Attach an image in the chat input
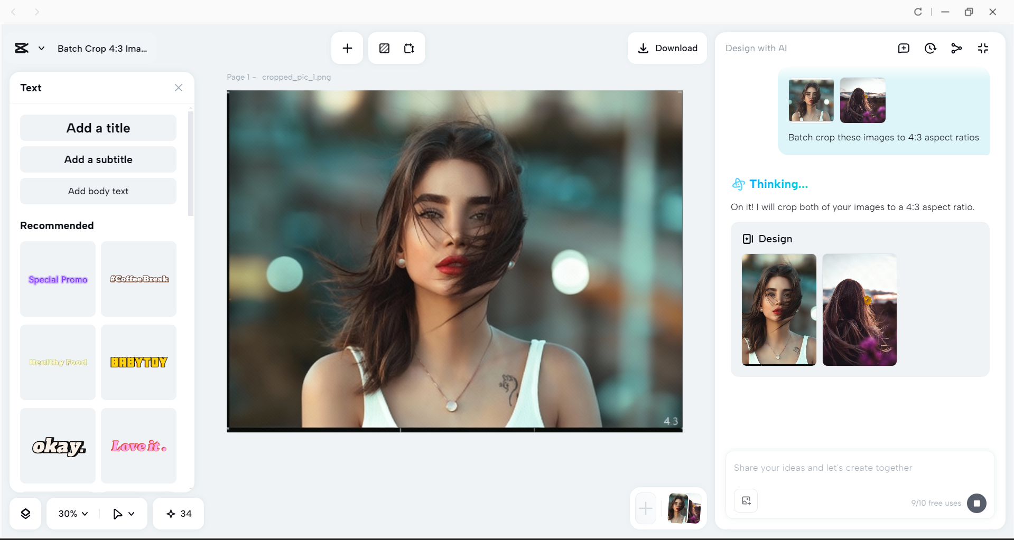Screen dimensions: 1014x540 point(746,500)
